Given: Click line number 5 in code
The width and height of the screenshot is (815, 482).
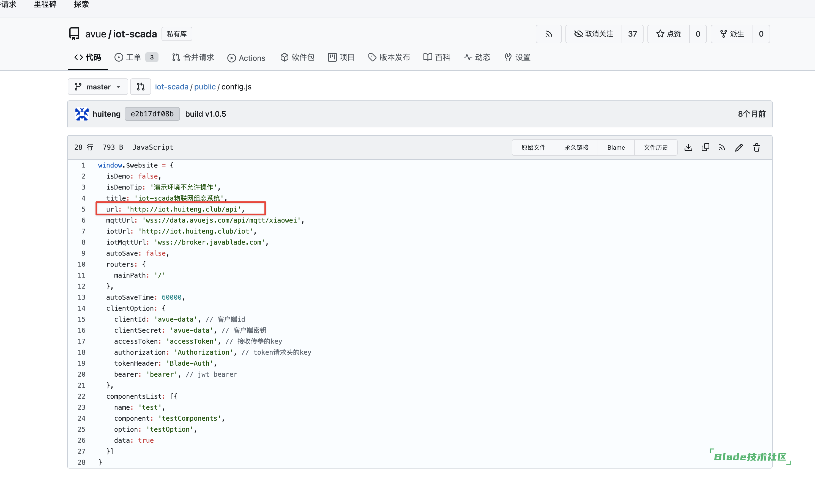Looking at the screenshot, I should pyautogui.click(x=83, y=209).
